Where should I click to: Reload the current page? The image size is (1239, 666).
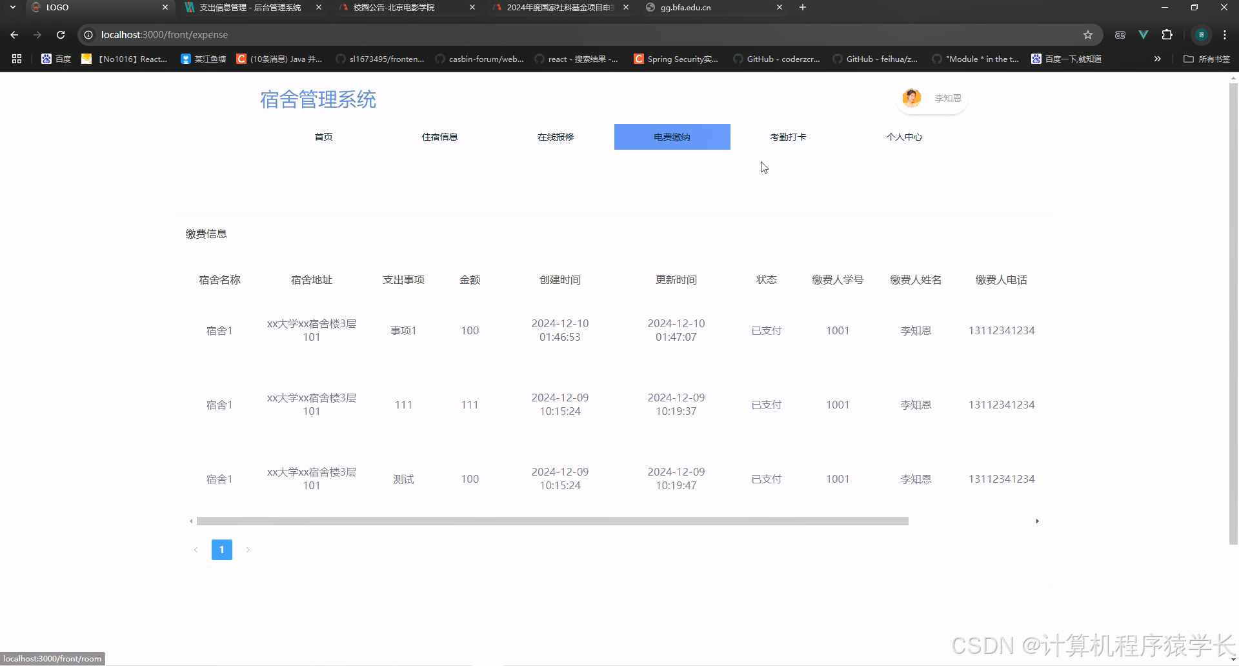click(61, 34)
